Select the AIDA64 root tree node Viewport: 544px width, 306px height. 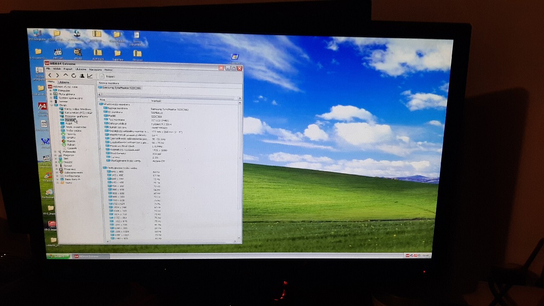(62, 87)
